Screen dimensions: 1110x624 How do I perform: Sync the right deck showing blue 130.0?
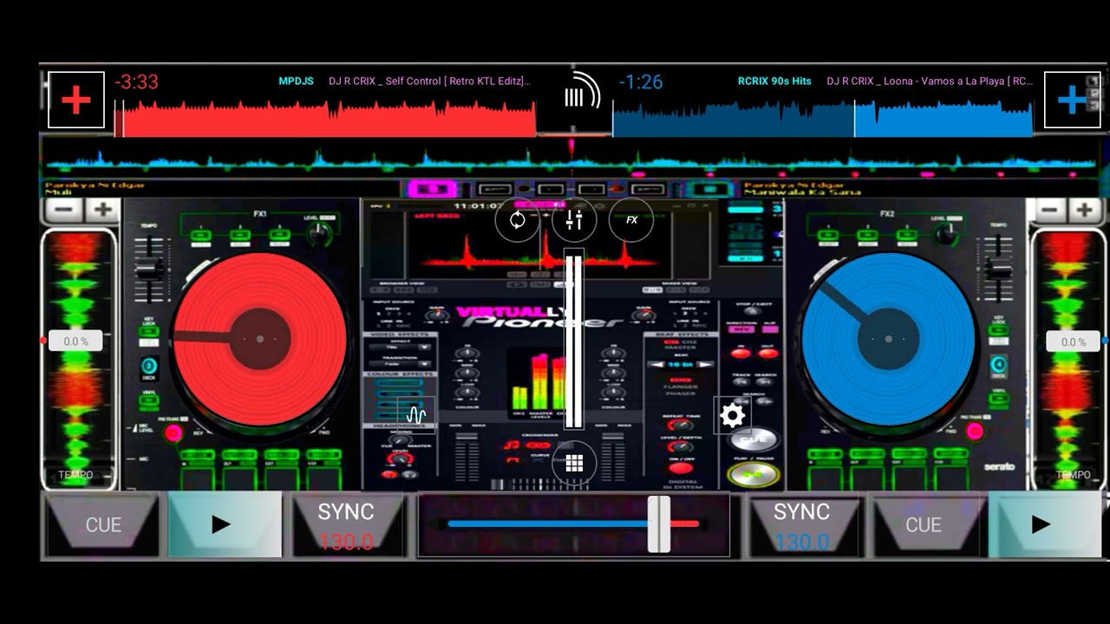tap(802, 524)
